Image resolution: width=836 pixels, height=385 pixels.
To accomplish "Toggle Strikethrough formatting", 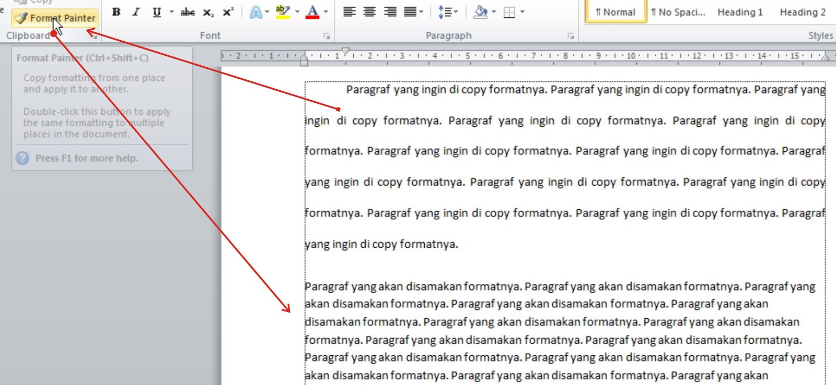I will 188,12.
